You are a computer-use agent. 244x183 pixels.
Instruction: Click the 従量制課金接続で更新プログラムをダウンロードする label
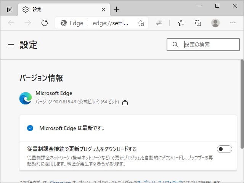click(x=82, y=149)
